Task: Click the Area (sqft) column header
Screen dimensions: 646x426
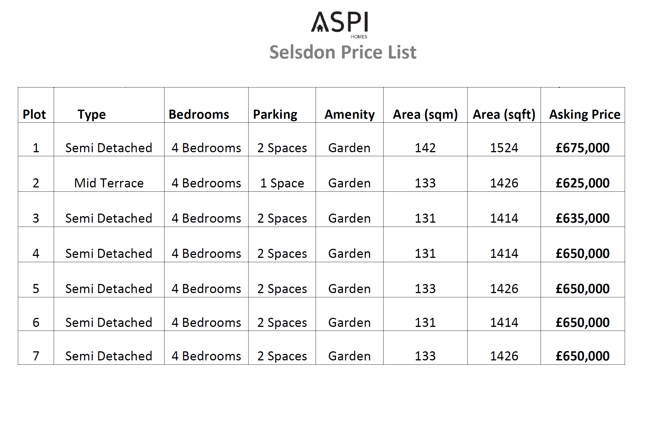Action: click(504, 115)
